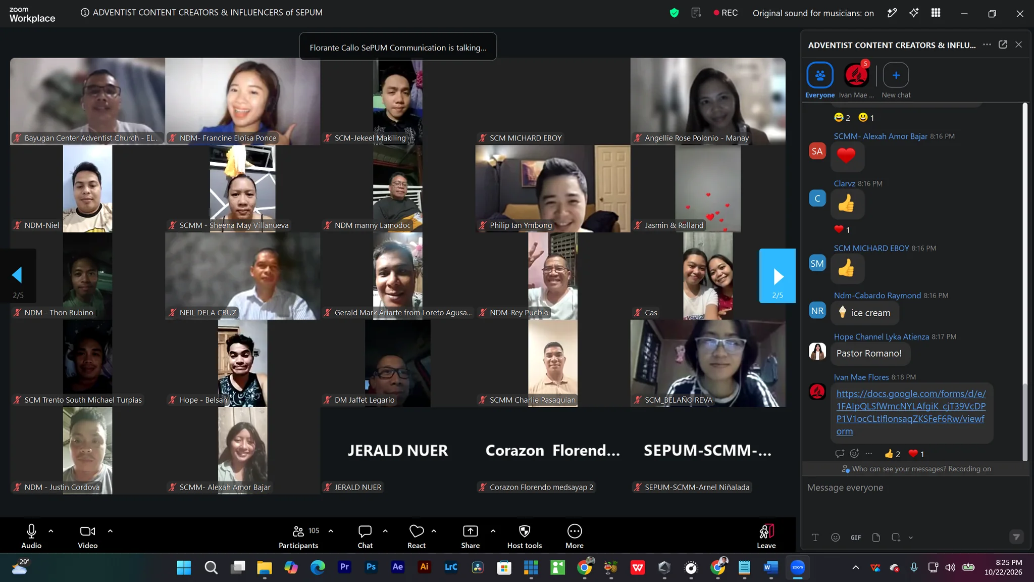Open the AI Companion sparkle icon
Screen dimensions: 1034x582
pos(914,13)
